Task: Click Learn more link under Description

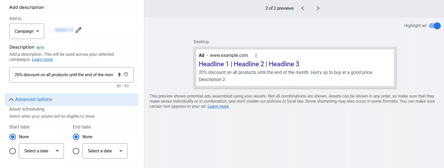Action: click(42, 59)
